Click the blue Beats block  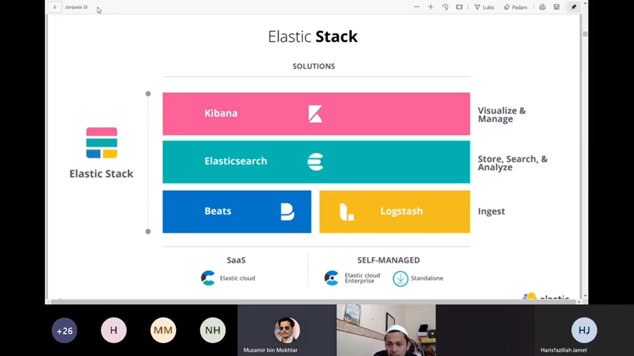tap(237, 211)
